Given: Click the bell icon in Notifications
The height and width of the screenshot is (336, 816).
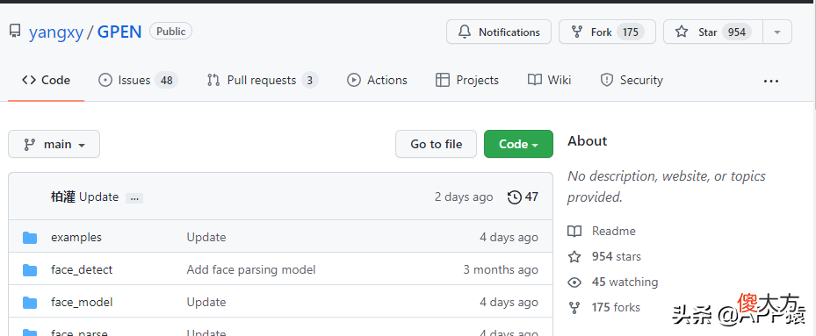Looking at the screenshot, I should pos(464,32).
